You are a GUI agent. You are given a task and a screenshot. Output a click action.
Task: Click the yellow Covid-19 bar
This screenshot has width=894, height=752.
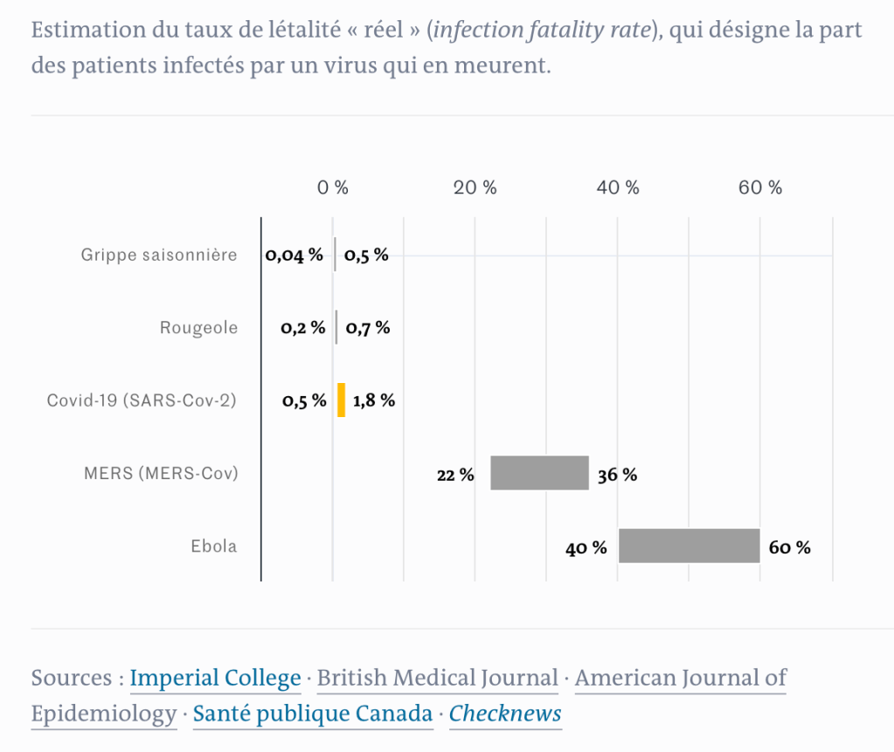coord(341,400)
